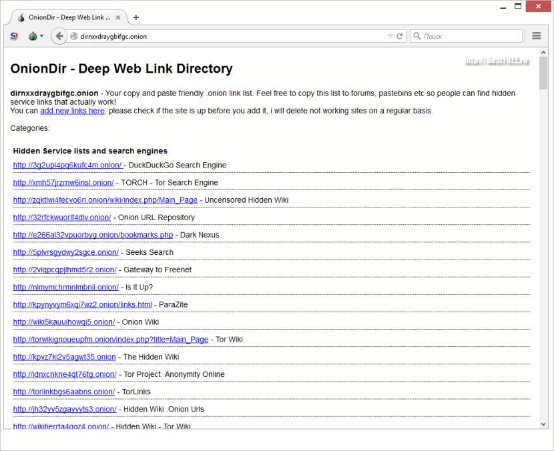The width and height of the screenshot is (554, 451).
Task: Click the scrollbar down arrow
Action: [x=543, y=424]
